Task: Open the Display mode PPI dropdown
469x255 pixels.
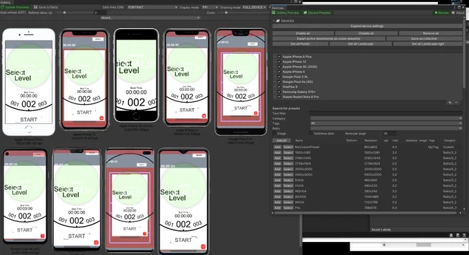Action: coord(210,7)
